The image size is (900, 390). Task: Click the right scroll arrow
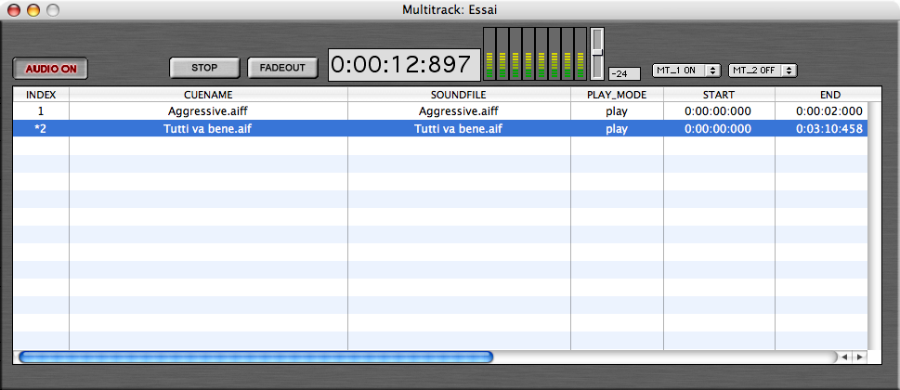click(859, 357)
